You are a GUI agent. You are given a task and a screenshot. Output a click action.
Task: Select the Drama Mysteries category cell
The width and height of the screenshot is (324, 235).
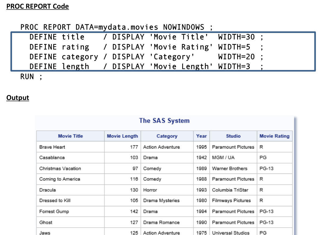tap(161, 201)
